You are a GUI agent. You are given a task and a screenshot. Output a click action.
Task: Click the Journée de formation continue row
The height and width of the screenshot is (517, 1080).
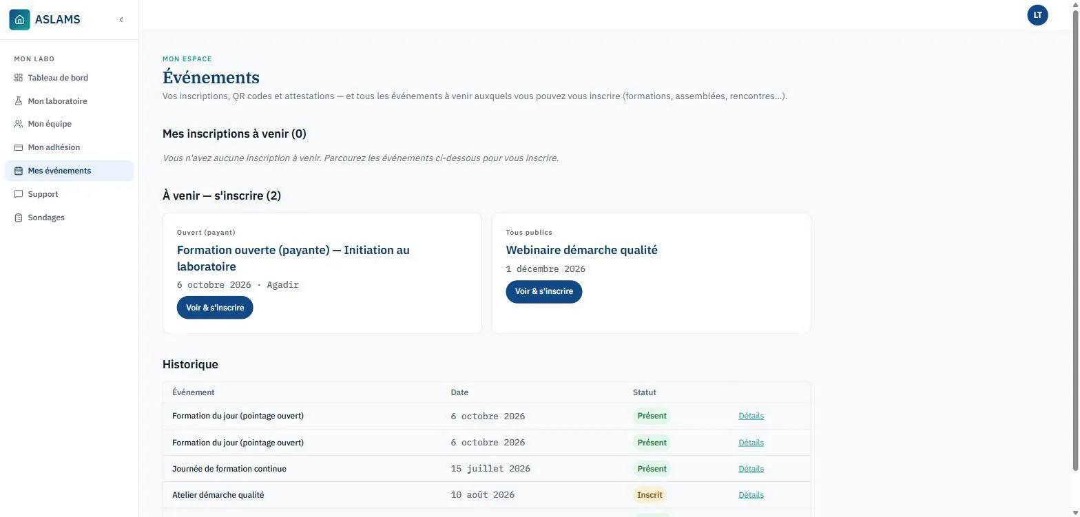coord(486,469)
